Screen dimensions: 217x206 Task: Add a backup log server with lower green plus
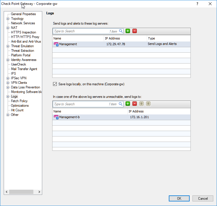click(128, 104)
